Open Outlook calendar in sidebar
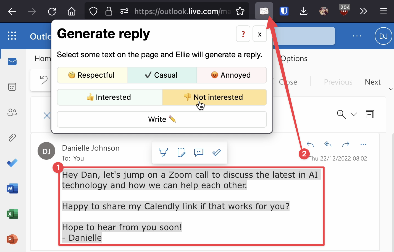 [12, 87]
